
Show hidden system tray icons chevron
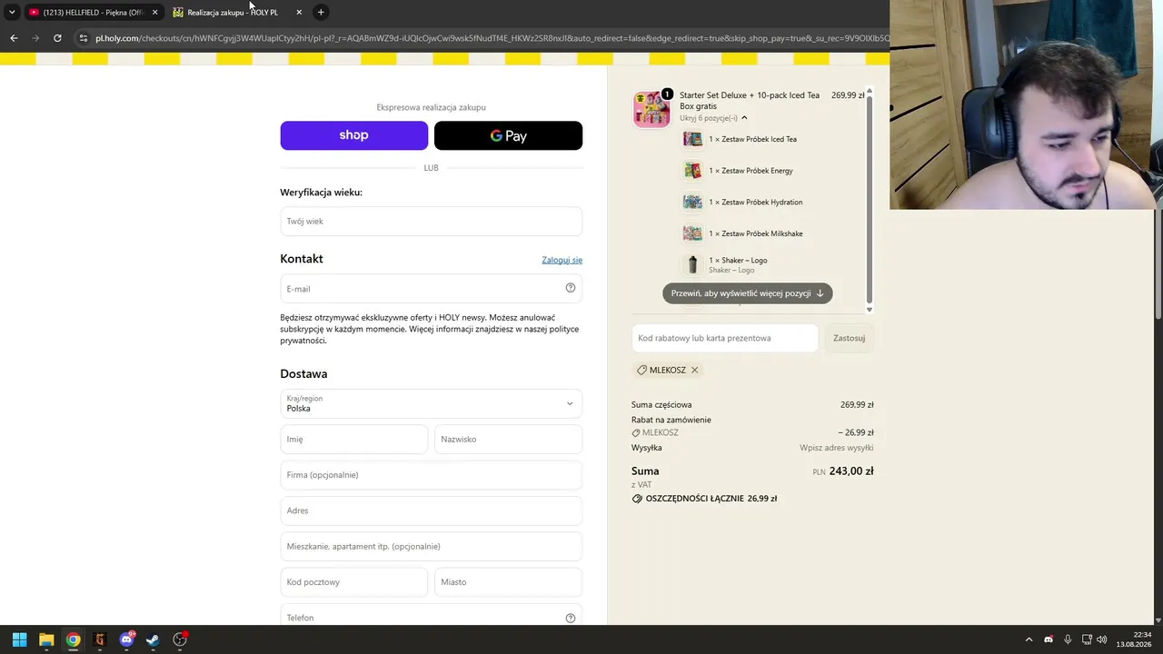[x=1029, y=639]
